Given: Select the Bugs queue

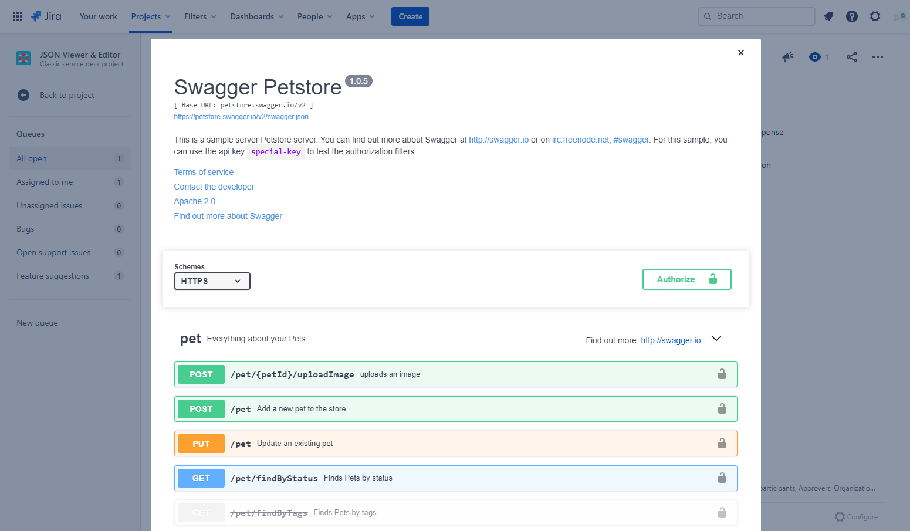Looking at the screenshot, I should 70,229.
